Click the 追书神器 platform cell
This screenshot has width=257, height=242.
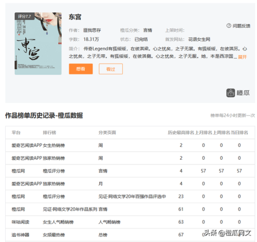[21, 235]
